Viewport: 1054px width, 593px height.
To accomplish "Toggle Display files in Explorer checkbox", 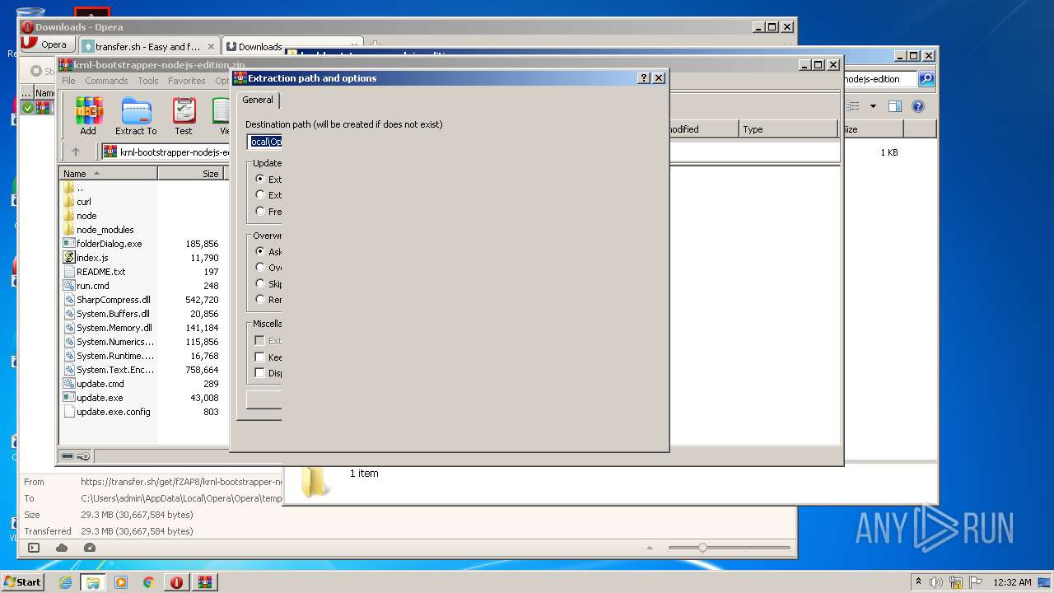I will [259, 373].
